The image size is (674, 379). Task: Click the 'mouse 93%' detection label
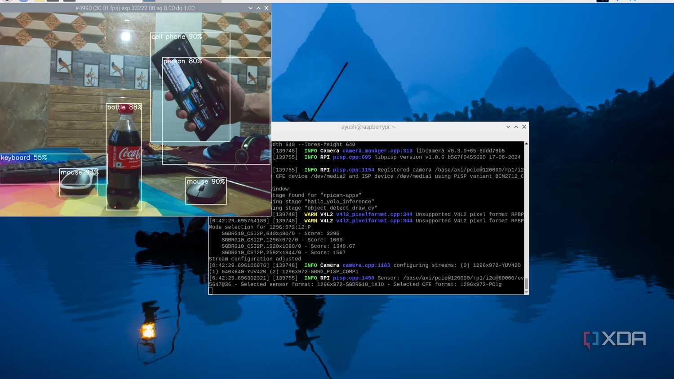pos(80,172)
